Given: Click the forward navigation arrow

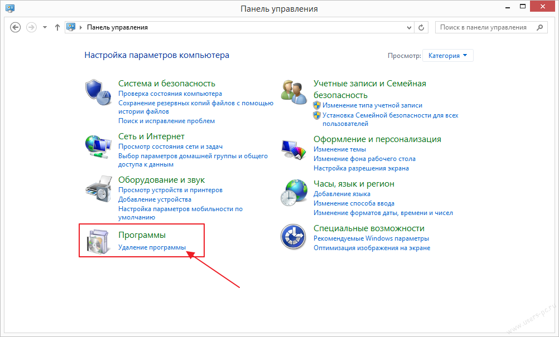Looking at the screenshot, I should (x=31, y=27).
